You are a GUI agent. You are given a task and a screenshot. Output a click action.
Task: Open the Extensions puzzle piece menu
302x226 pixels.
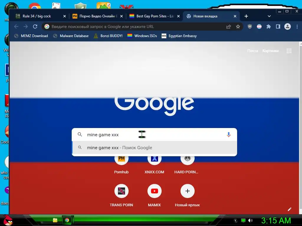point(268,26)
